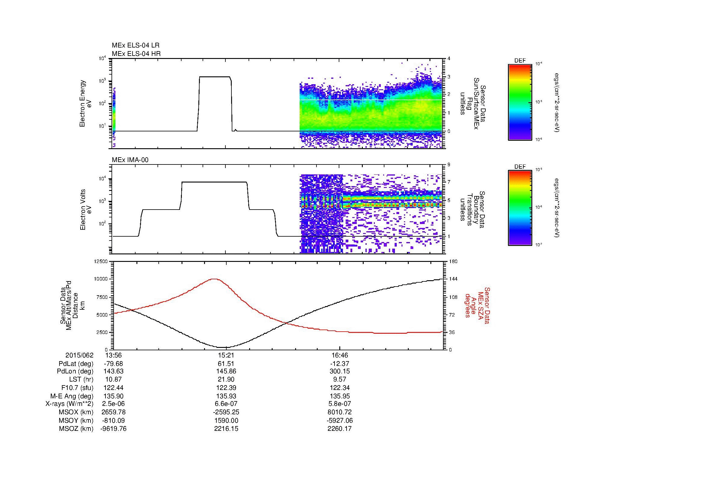The image size is (703, 497).
Task: Click the PdLat value '-79.68'
Action: pyautogui.click(x=113, y=364)
